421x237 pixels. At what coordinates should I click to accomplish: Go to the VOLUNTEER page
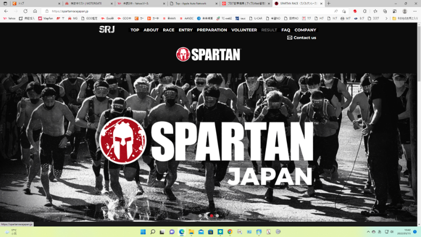244,30
